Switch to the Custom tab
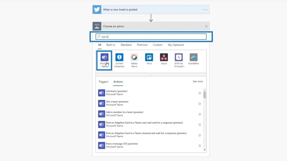287x161 pixels. 157,45
